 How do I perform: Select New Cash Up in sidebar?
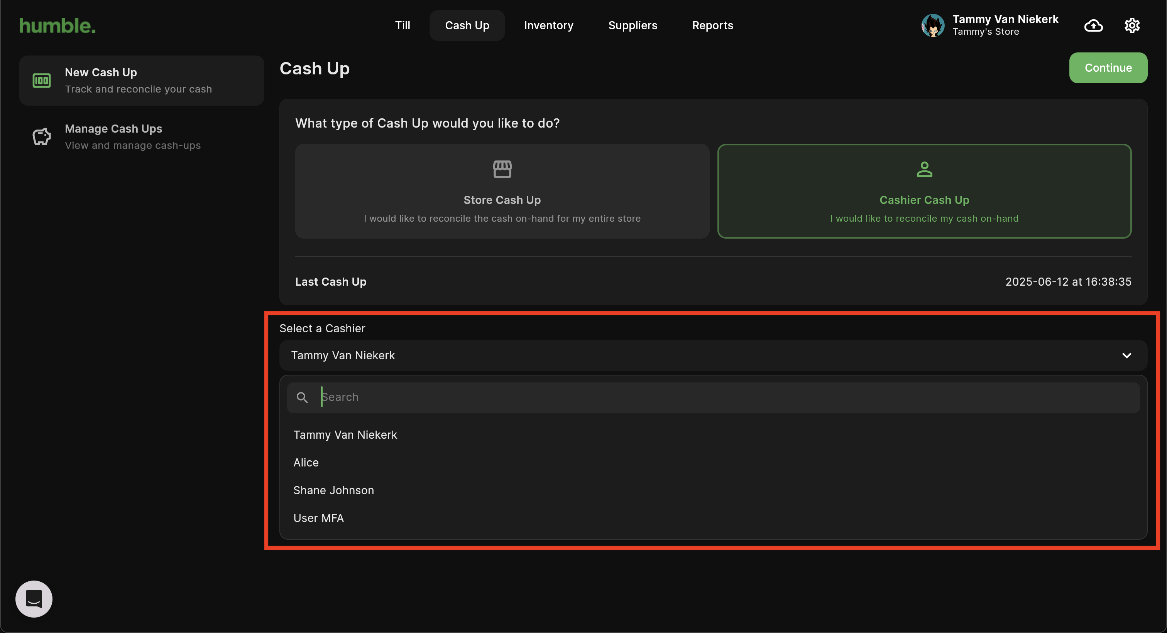pyautogui.click(x=142, y=81)
